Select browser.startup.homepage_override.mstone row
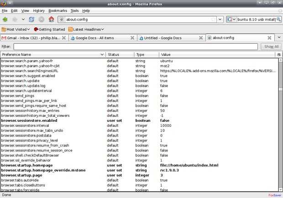 point(139,170)
